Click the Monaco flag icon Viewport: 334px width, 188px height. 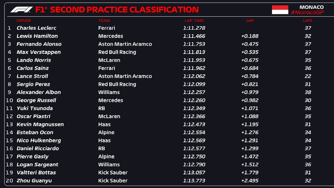click(280, 10)
